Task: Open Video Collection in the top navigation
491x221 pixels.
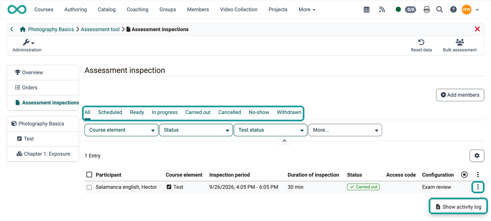Action: coord(239,9)
